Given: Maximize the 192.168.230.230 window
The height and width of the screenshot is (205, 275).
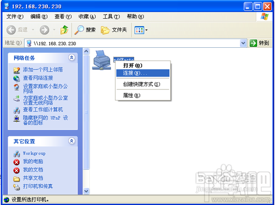Looking at the screenshot, I should pyautogui.click(x=257, y=7).
